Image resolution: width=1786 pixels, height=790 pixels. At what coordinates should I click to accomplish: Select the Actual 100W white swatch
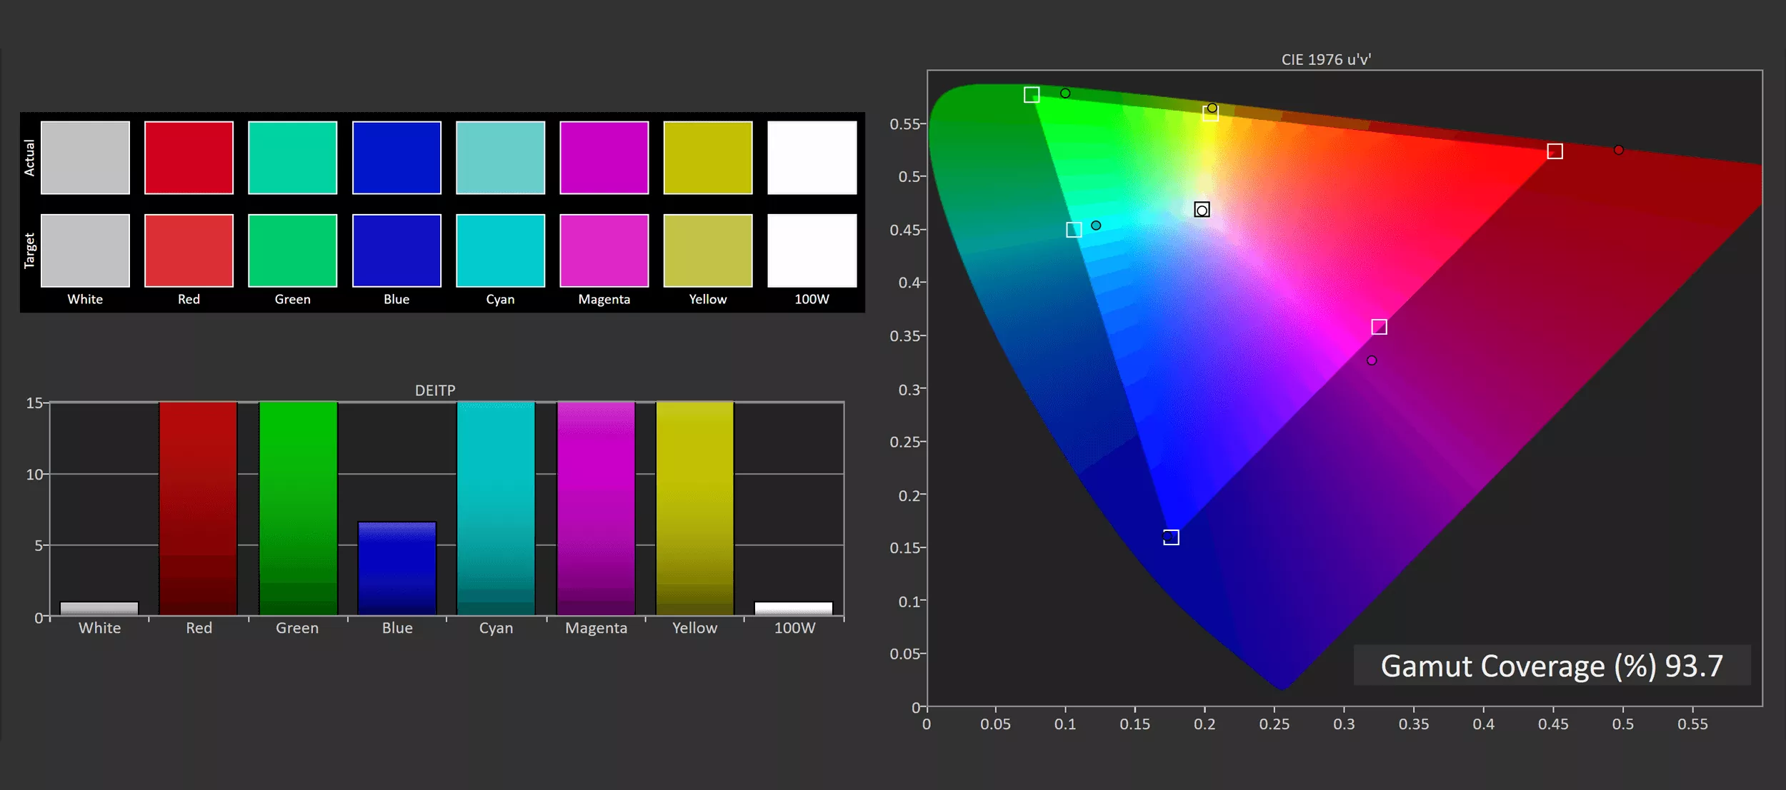(x=812, y=158)
